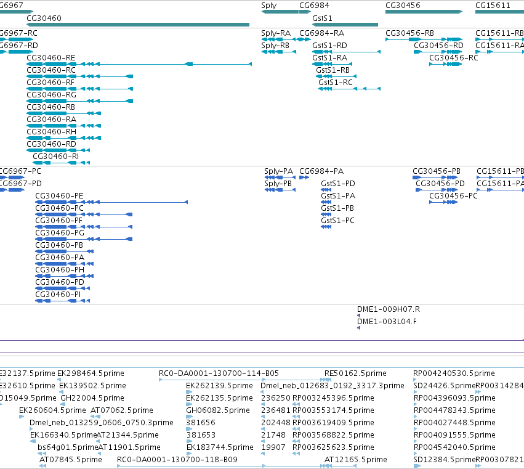
Task: Select protein CG30460-PC
Action: 84,214
